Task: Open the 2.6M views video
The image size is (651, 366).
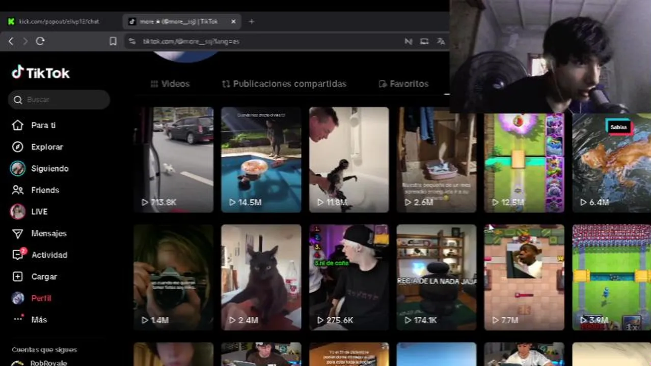Action: click(x=437, y=160)
